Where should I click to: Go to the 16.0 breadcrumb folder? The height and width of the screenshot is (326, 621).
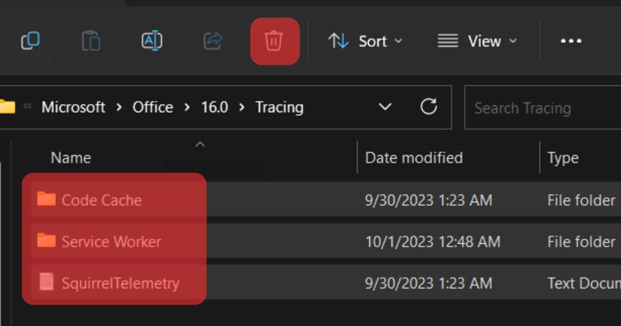(215, 108)
